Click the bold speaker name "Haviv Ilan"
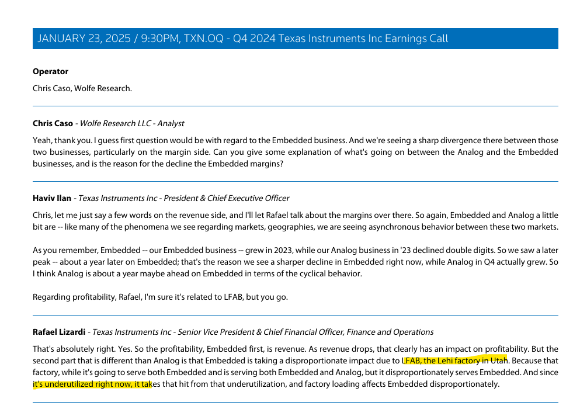This screenshot has height=409, width=587. [52, 199]
